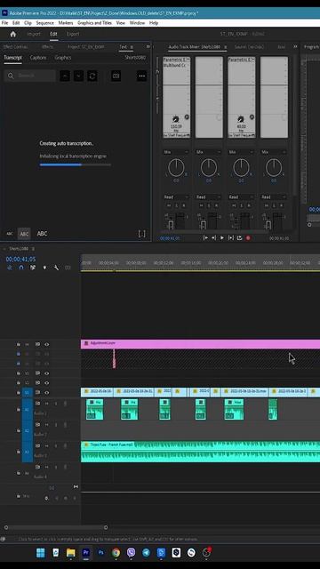Expand hidden tabs beside Audio Track Mixer group
This screenshot has height=569, width=320.
click(295, 47)
